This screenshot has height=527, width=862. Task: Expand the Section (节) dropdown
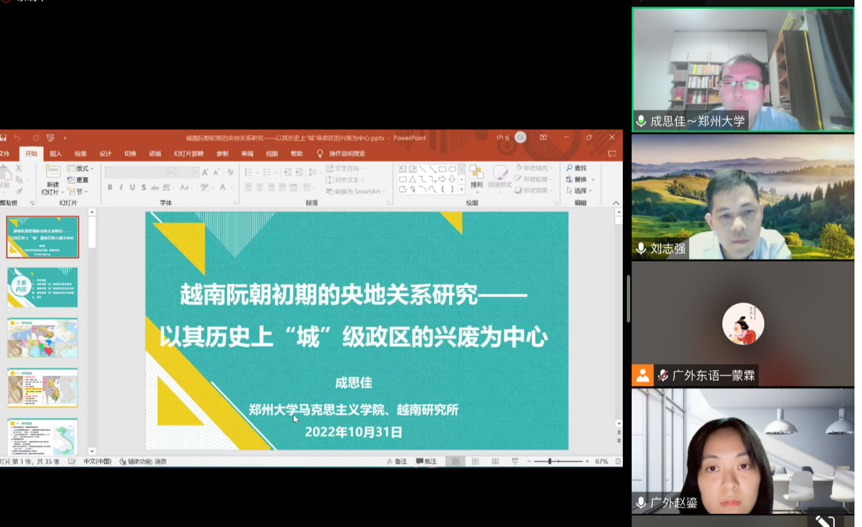tap(77, 192)
